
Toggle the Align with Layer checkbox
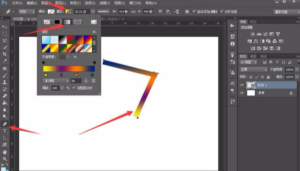point(74,88)
